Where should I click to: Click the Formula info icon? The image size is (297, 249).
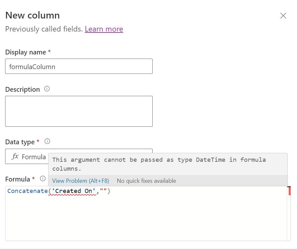click(x=42, y=179)
